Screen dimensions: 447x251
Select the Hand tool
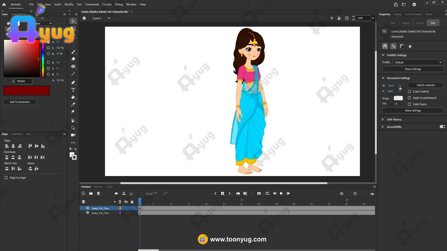pyautogui.click(x=73, y=120)
